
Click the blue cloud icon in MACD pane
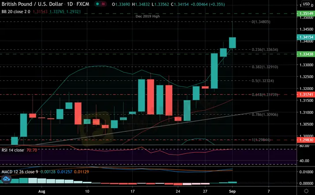[x=6, y=179]
